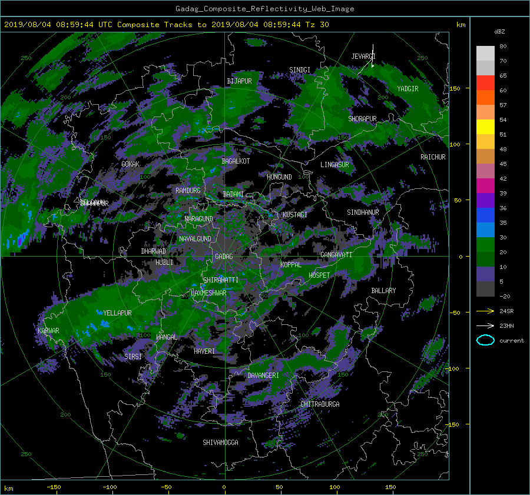This screenshot has height=495, width=530.
Task: Click the cyan 'current' ellipse legend symbol
Action: click(485, 340)
